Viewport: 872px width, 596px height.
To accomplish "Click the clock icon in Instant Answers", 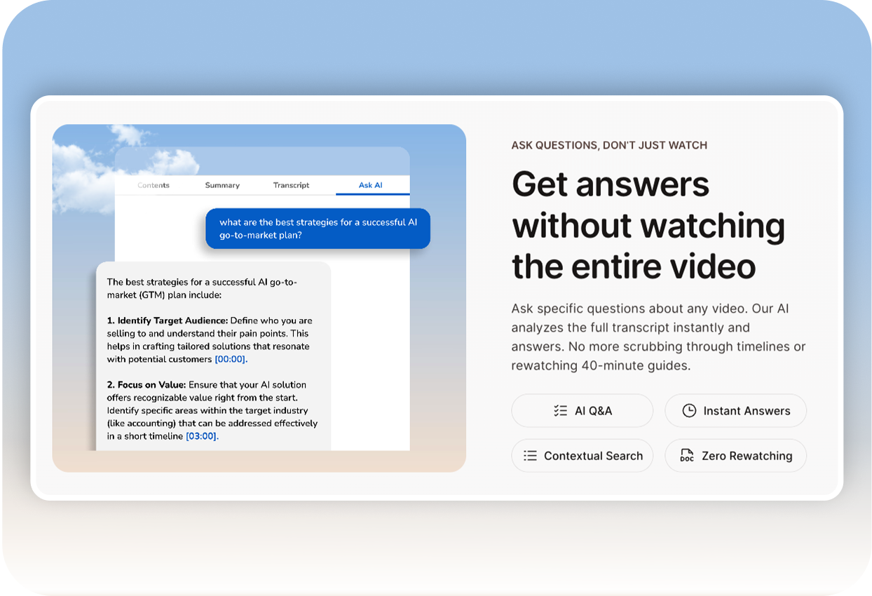I will (690, 411).
